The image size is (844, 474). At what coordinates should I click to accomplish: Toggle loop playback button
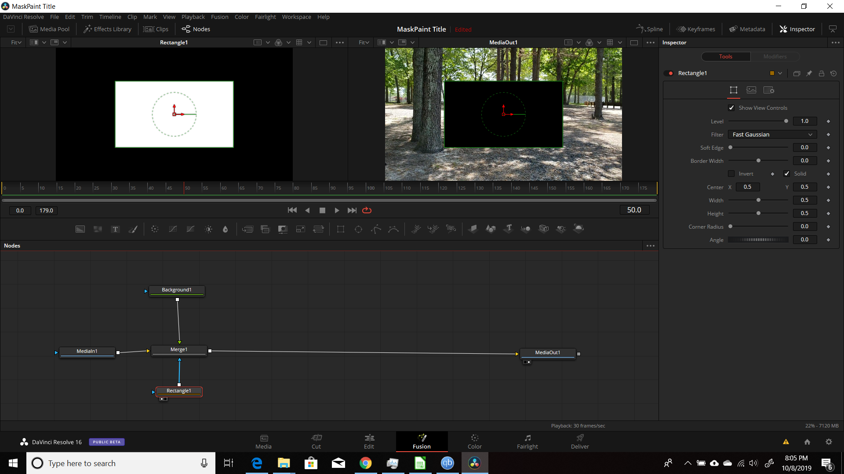(367, 210)
